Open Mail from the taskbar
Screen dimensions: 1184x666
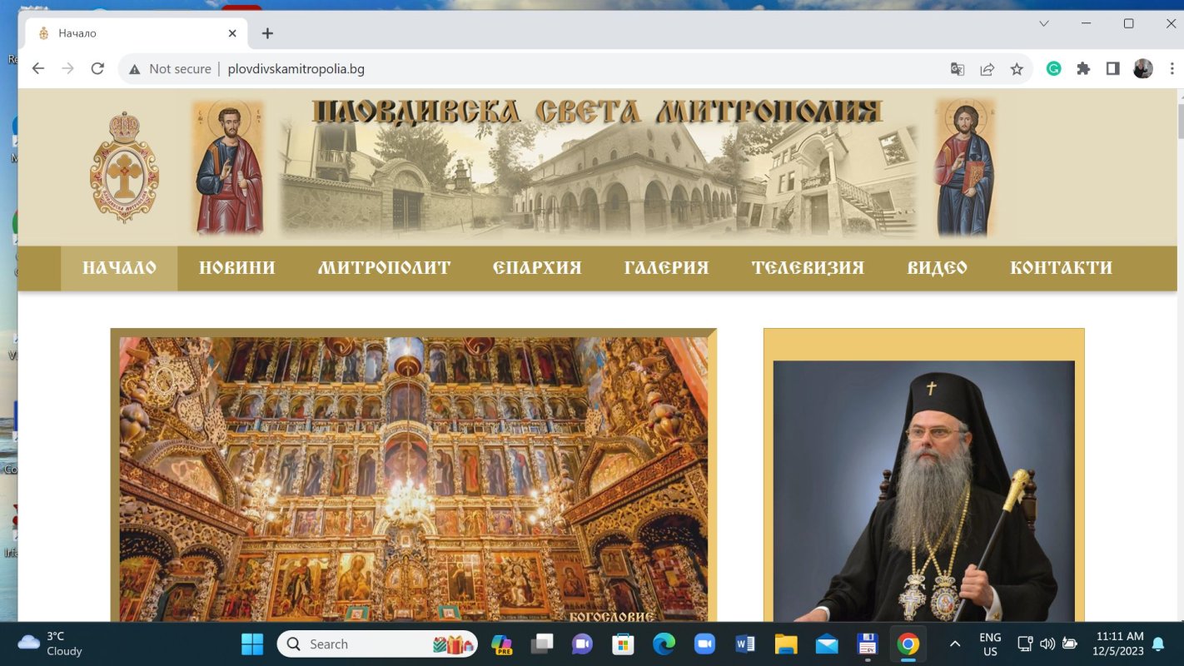click(x=825, y=644)
